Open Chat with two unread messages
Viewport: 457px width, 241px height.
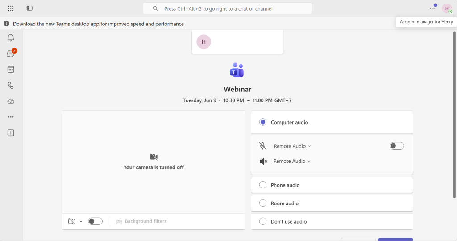(11, 53)
